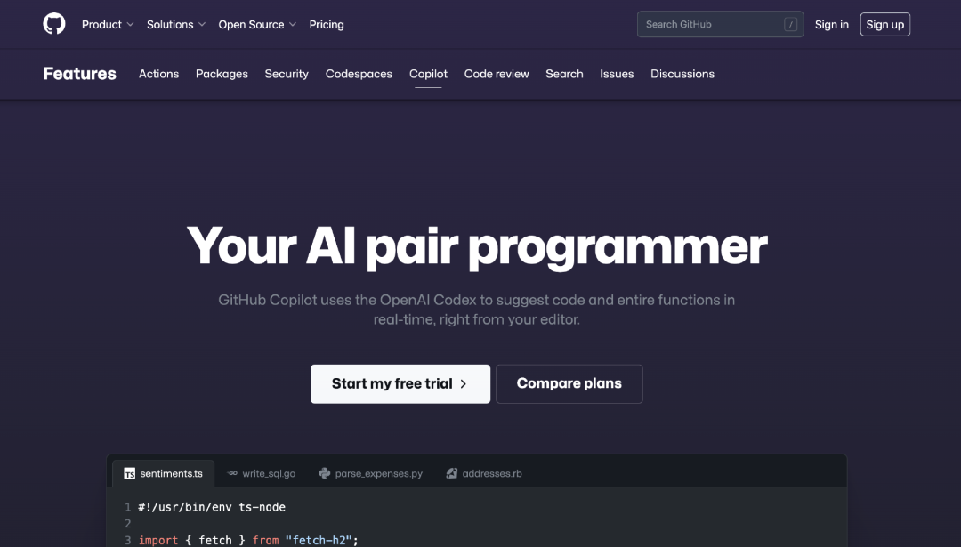Go to the Discussions feature page

pyautogui.click(x=682, y=74)
